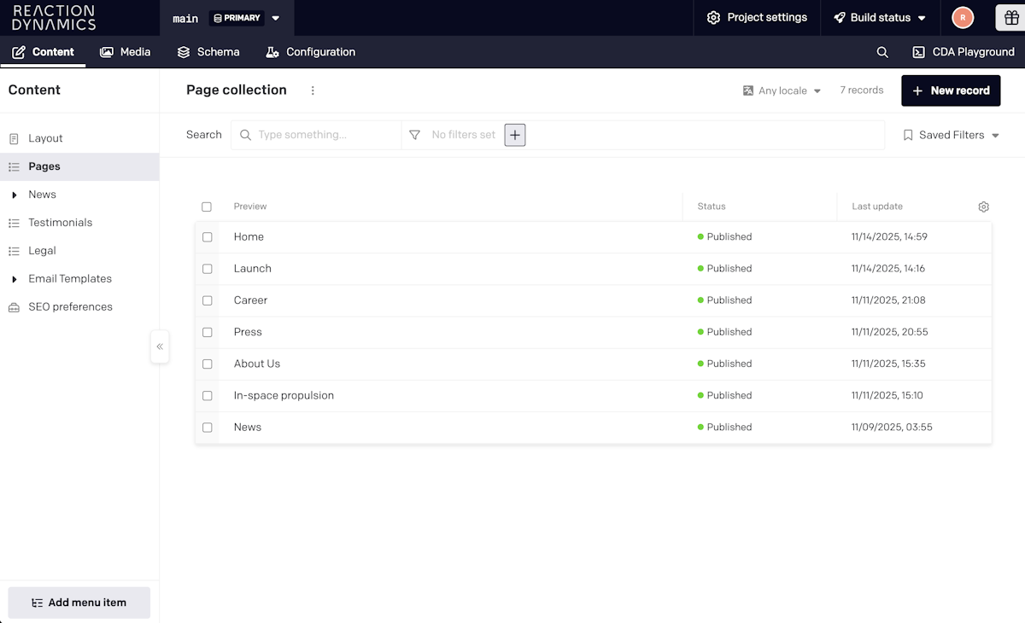Collapse sidebar with double chevron icon
The image size is (1025, 623).
[x=160, y=346]
